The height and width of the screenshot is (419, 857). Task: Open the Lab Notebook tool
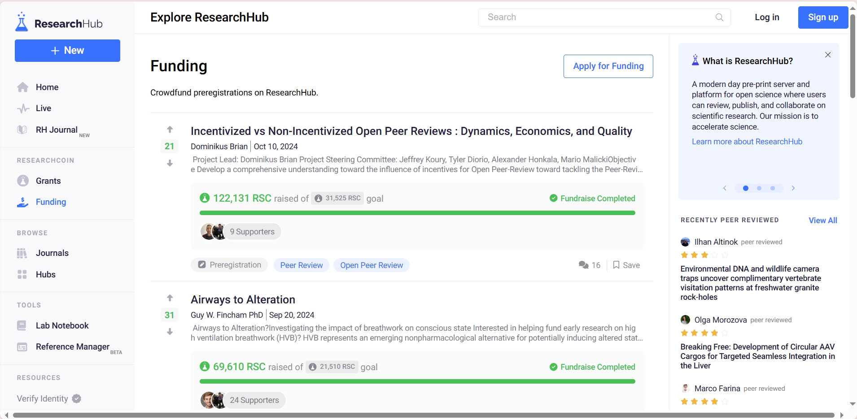click(62, 326)
